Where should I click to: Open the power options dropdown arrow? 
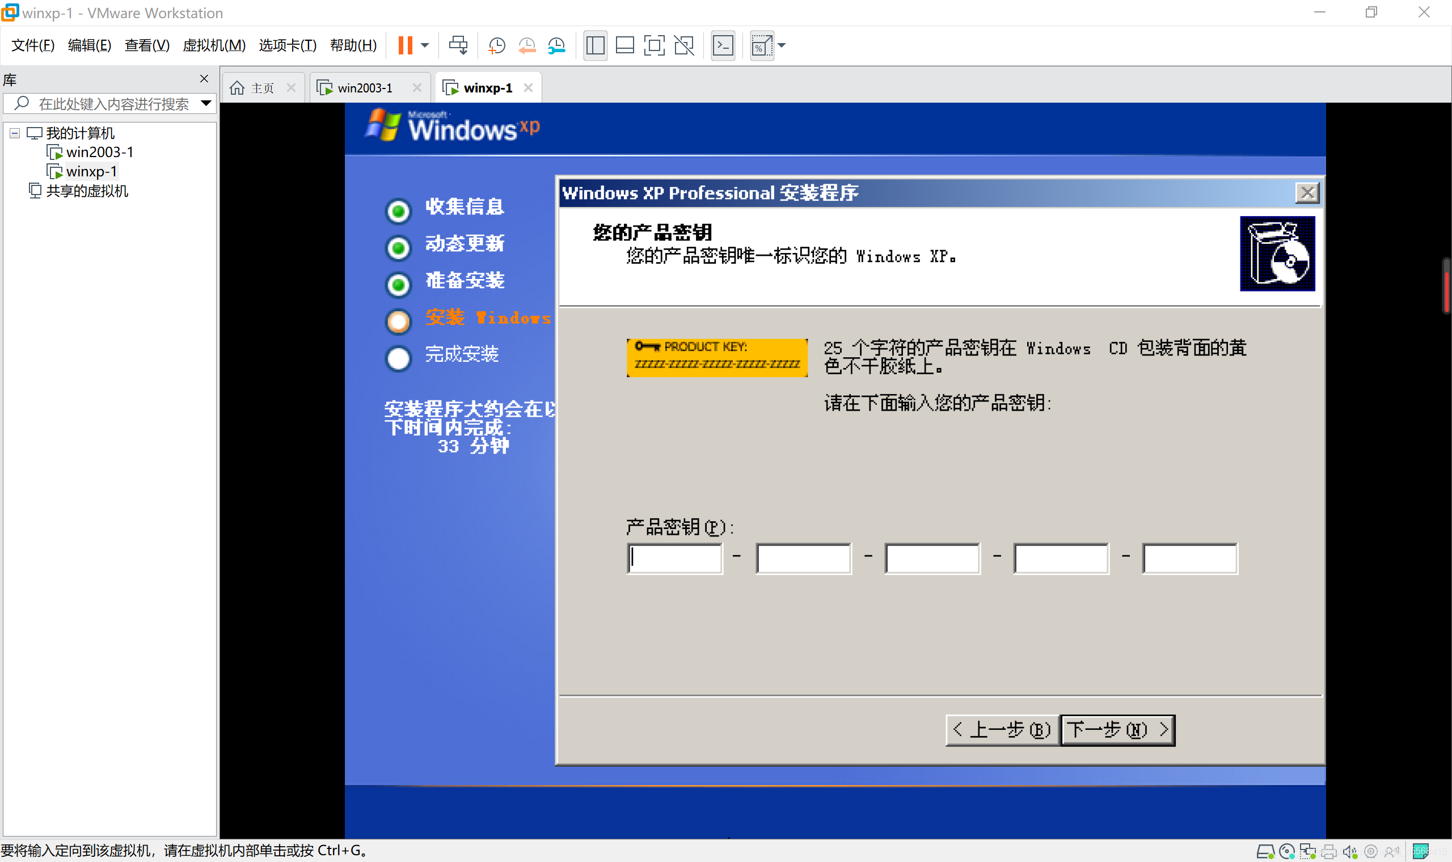(425, 45)
